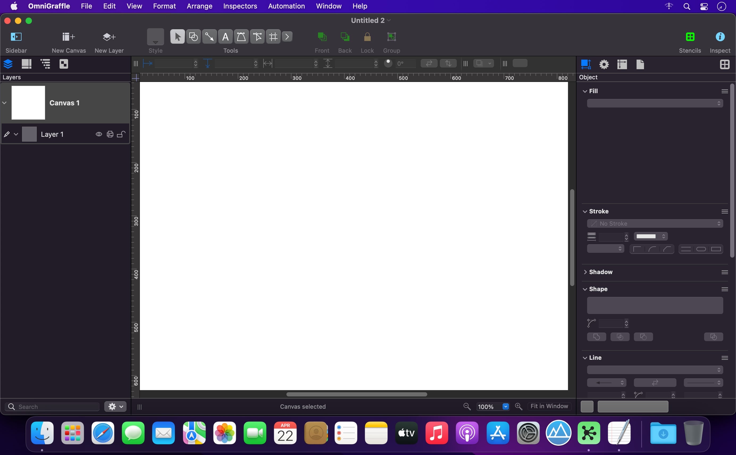
Task: Click the zoom out magnifier icon
Action: coord(467,407)
